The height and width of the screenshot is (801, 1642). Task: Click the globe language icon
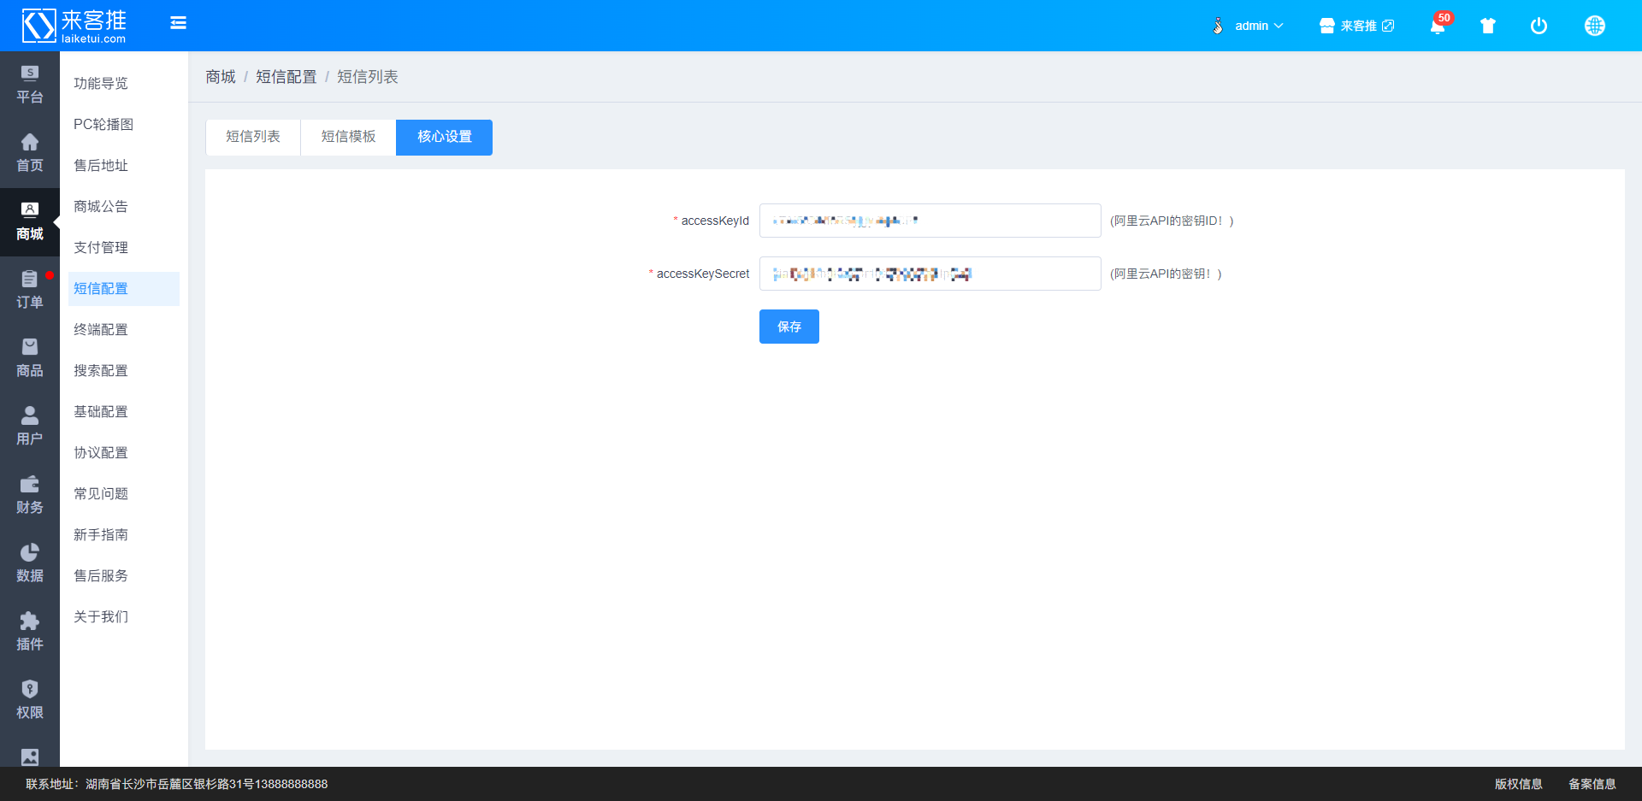[1594, 26]
